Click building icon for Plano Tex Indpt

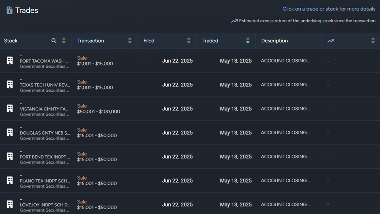click(x=10, y=180)
